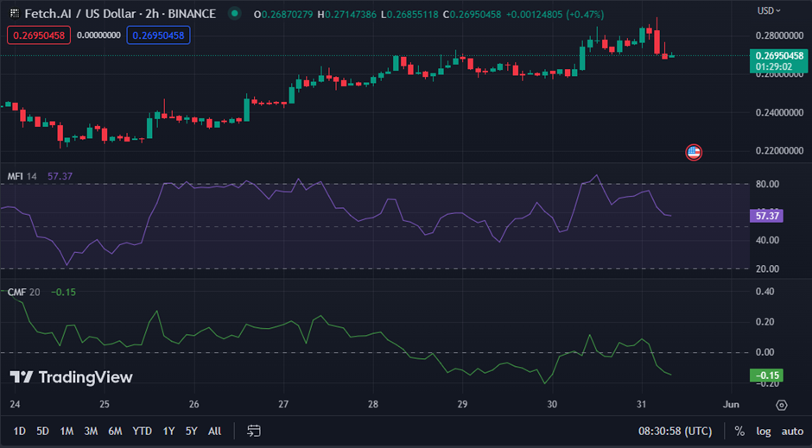
Task: Toggle log scale mode
Action: click(764, 431)
